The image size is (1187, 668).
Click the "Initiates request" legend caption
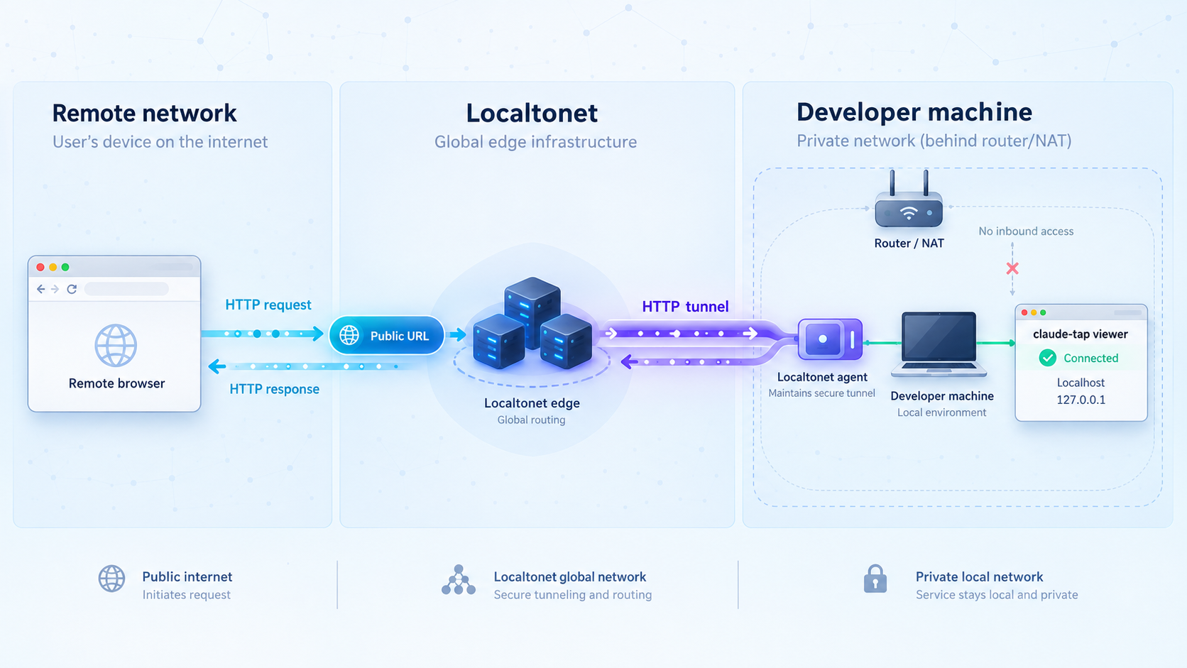click(x=186, y=595)
